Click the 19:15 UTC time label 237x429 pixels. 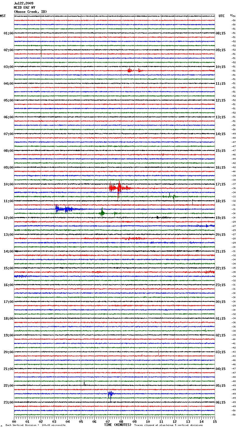point(221,218)
